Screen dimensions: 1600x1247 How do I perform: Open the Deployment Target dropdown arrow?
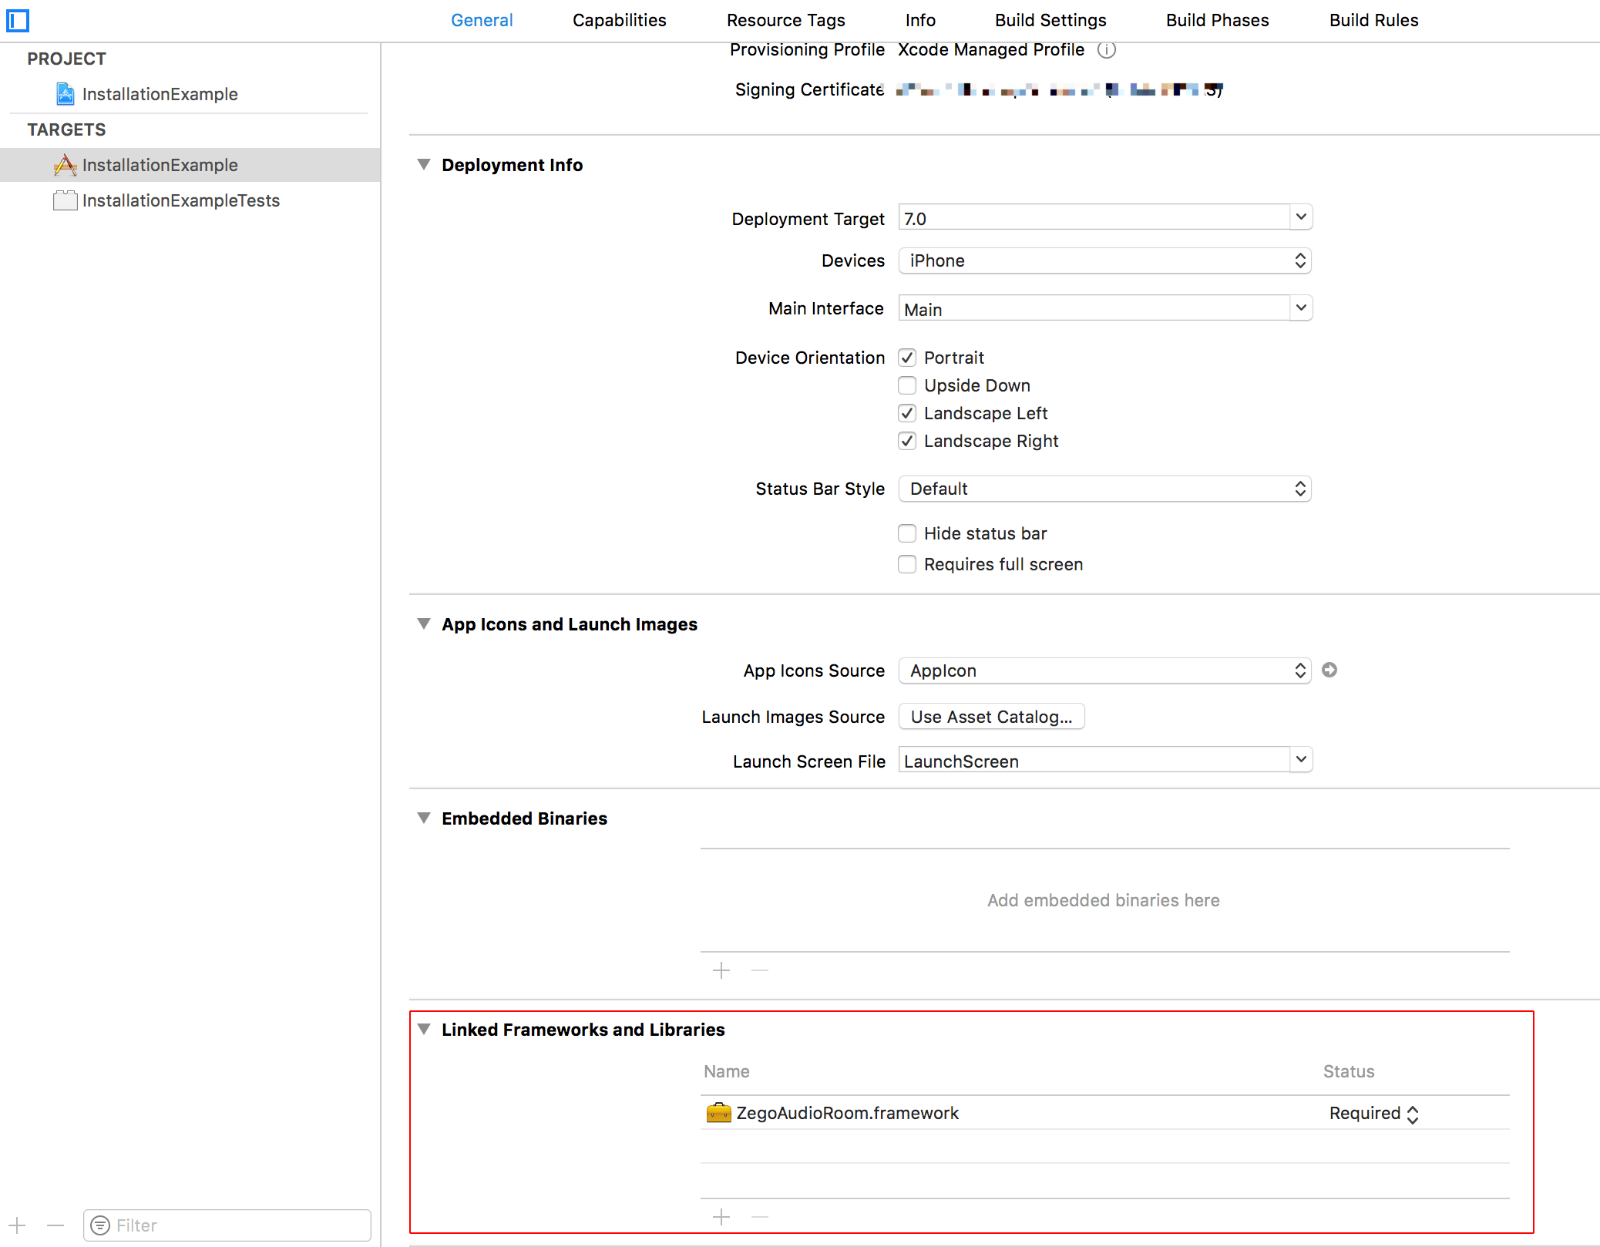[1301, 217]
